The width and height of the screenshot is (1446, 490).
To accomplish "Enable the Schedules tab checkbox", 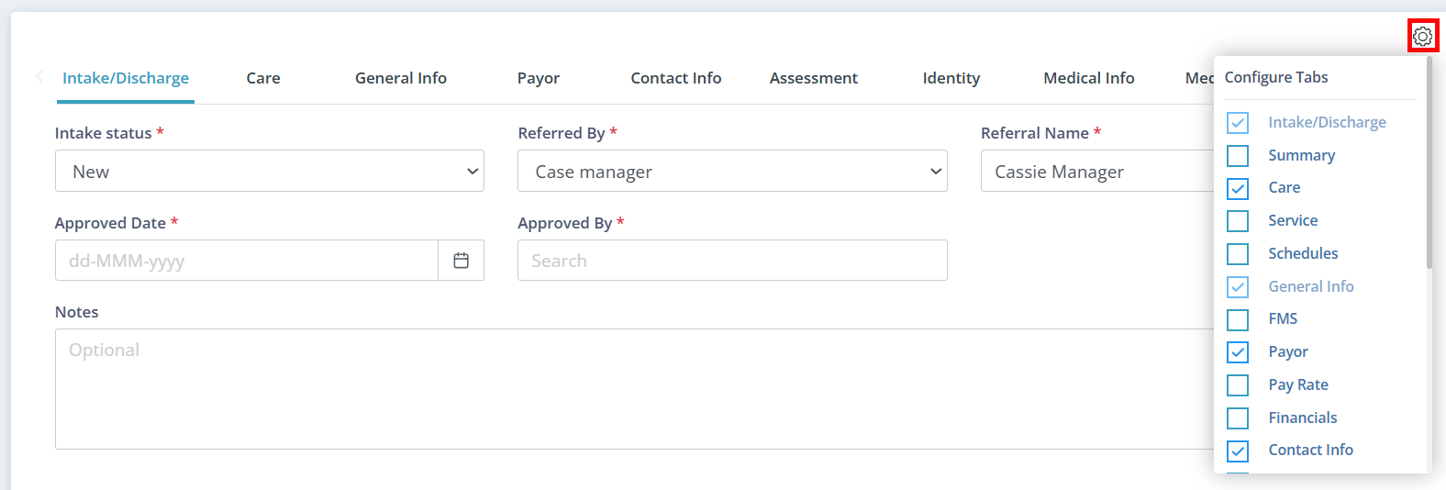I will tap(1238, 254).
